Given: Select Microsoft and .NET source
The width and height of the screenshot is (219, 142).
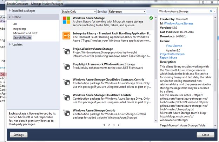Looking at the screenshot, I should click(x=25, y=33).
